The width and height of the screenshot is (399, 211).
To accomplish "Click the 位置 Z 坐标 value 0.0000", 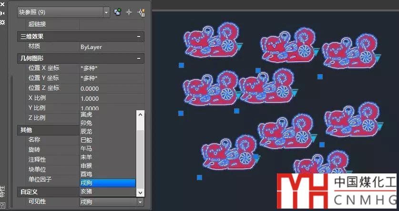I will click(x=112, y=88).
